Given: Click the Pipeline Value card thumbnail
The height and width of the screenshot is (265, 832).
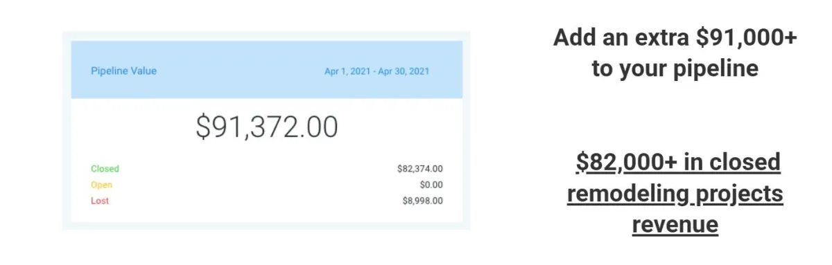Looking at the screenshot, I should (x=266, y=131).
